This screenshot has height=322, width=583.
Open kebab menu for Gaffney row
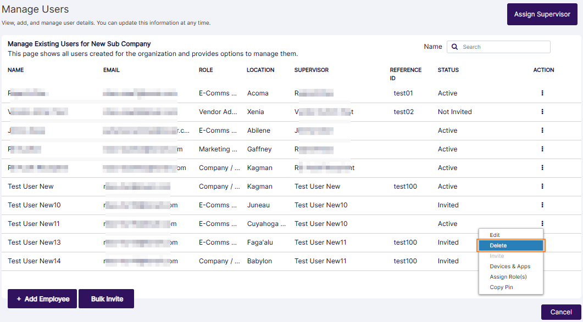pos(542,149)
